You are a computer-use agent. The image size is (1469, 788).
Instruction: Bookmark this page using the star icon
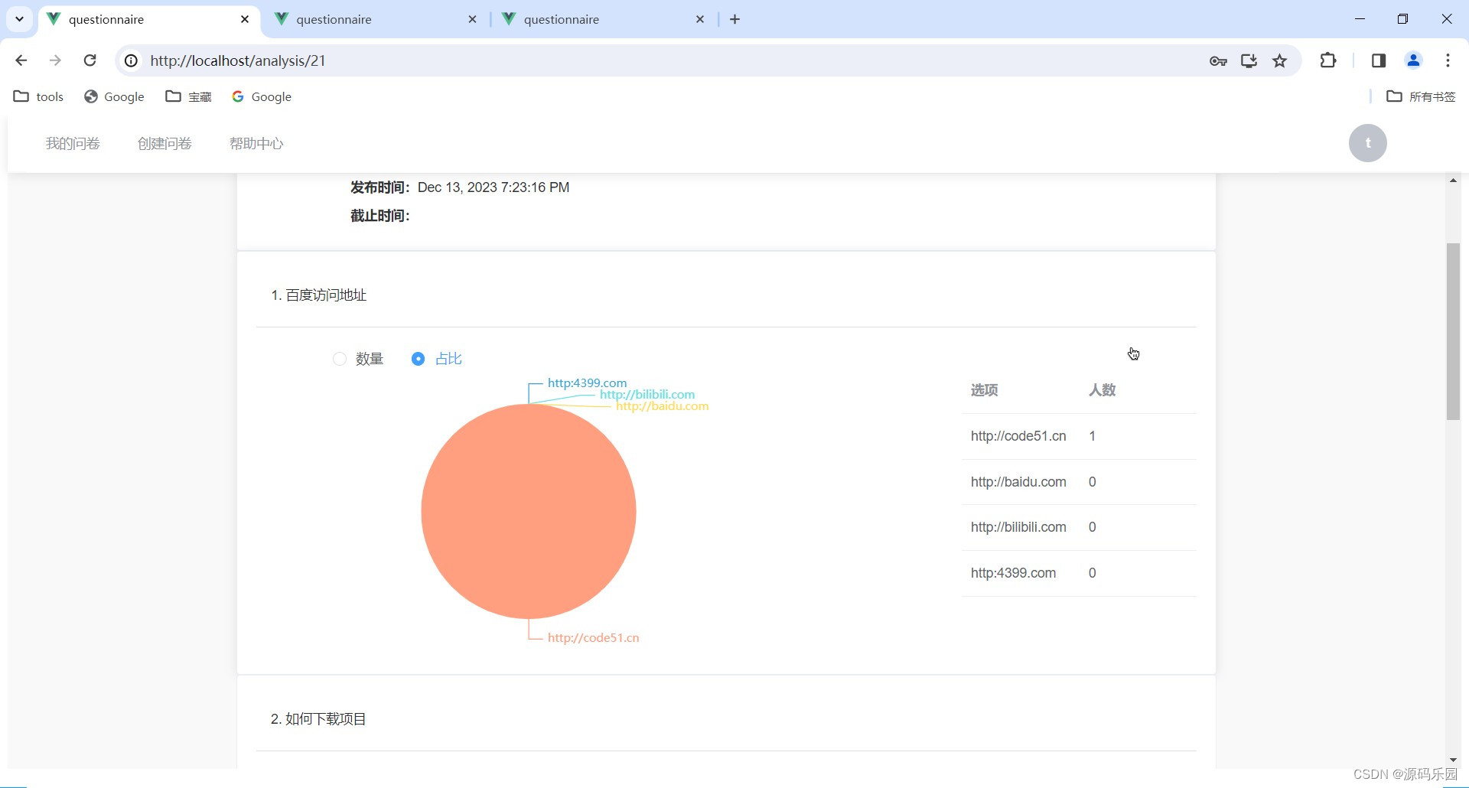[1280, 60]
